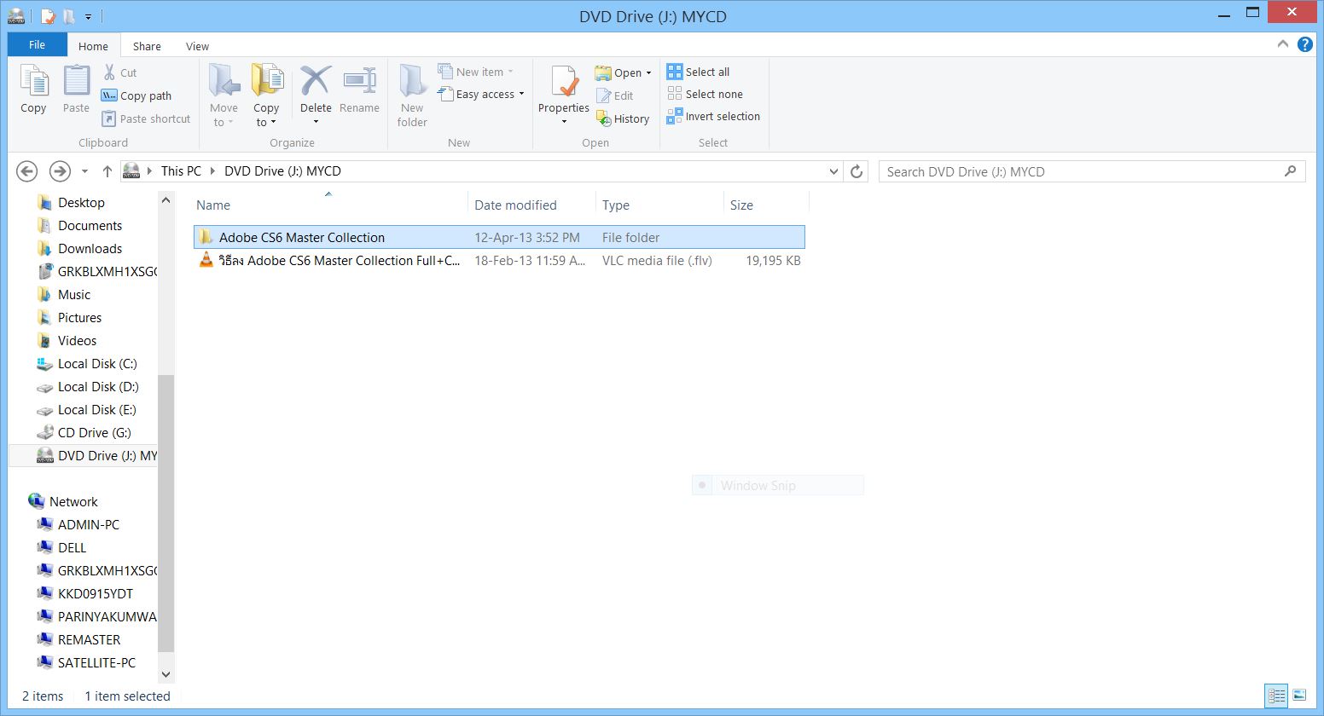The width and height of the screenshot is (1324, 716).
Task: Expand the address bar history dropdown
Action: [x=833, y=171]
